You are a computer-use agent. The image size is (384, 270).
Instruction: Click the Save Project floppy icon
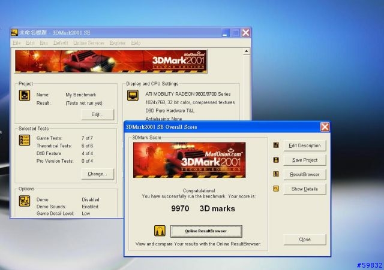point(276,160)
